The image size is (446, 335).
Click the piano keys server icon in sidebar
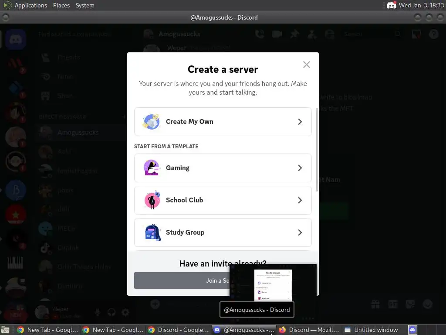(x=15, y=262)
